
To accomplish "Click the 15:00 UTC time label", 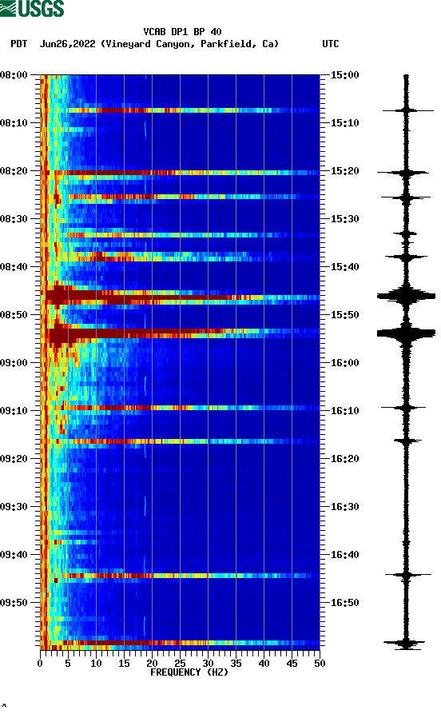I will click(344, 74).
